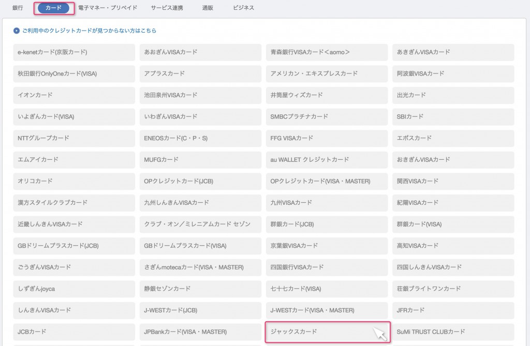Pick おきぎんVISAカード
The width and height of the screenshot is (530, 346).
453,160
